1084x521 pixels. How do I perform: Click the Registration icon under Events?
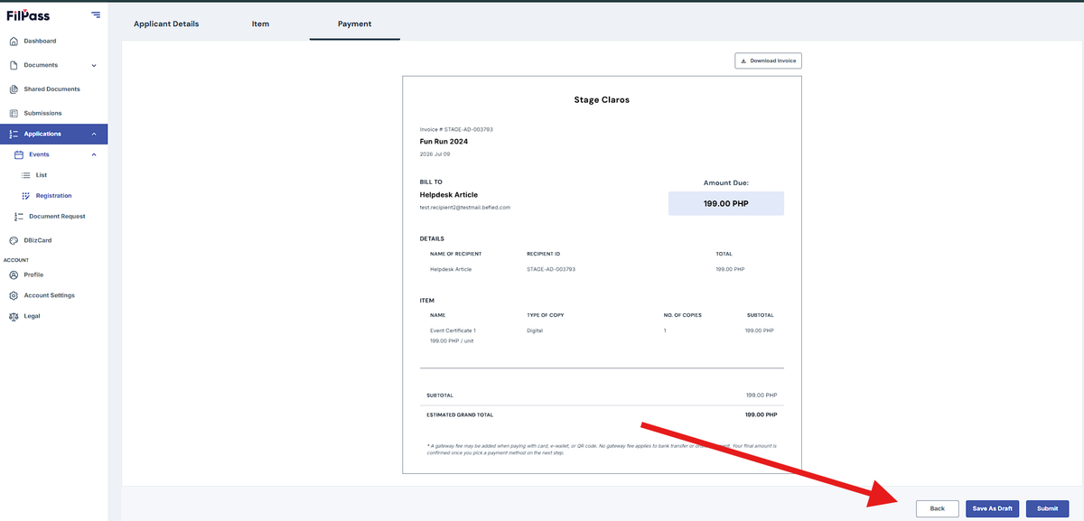(x=26, y=196)
